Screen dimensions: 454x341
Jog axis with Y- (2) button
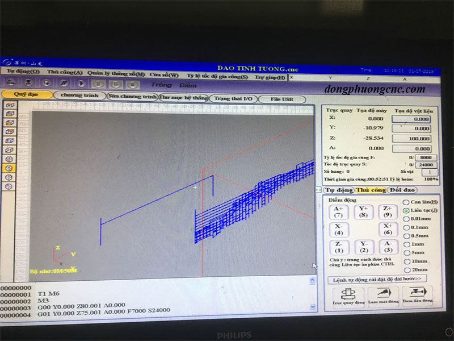[364, 247]
